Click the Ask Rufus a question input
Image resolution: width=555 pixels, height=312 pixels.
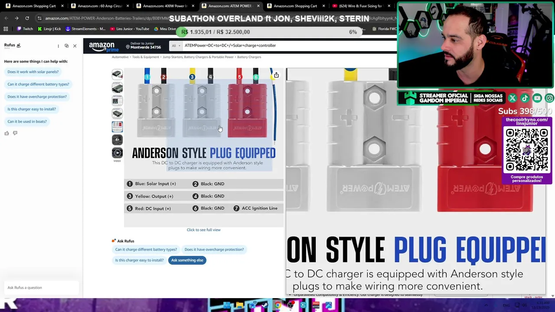coord(41,287)
